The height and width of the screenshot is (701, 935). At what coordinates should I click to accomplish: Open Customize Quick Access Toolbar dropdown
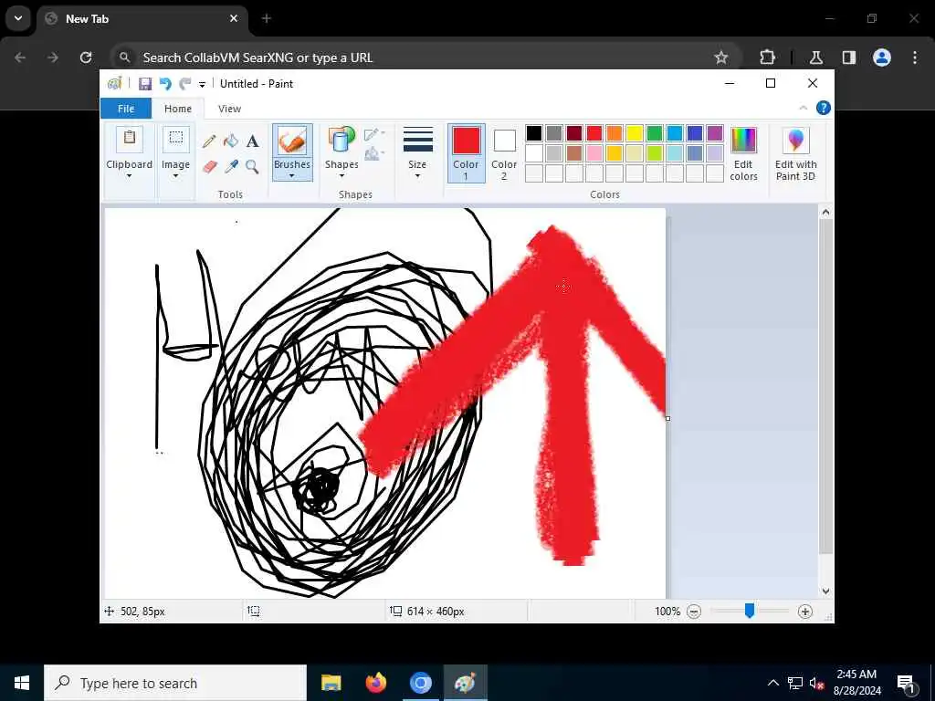(202, 85)
